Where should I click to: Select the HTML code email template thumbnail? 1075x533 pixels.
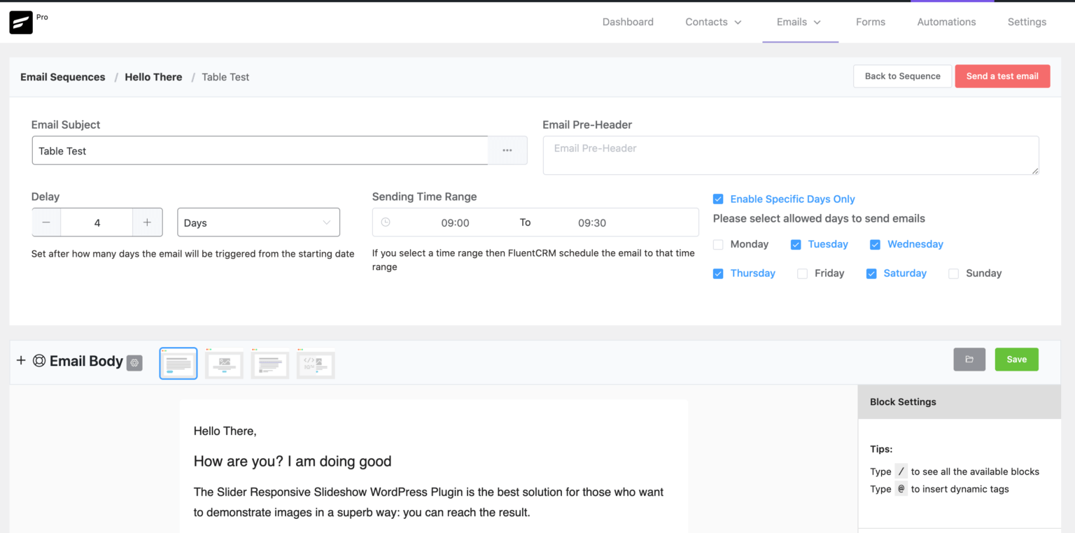pyautogui.click(x=315, y=363)
